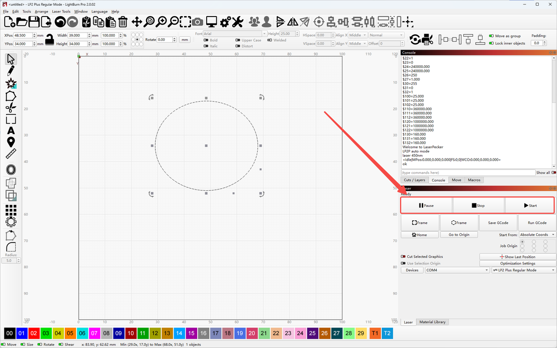Select the radius corner tool

[x=11, y=247]
